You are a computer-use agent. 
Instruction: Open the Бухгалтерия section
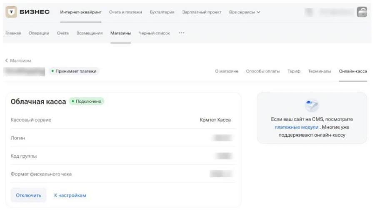point(162,13)
